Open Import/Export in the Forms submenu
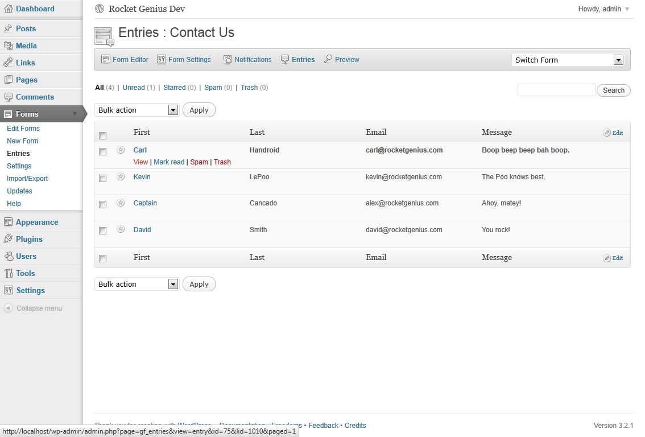Viewport: 645px width, 437px height. click(27, 179)
